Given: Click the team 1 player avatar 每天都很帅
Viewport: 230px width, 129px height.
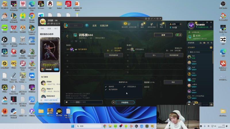Looking at the screenshot, I should pos(72,49).
